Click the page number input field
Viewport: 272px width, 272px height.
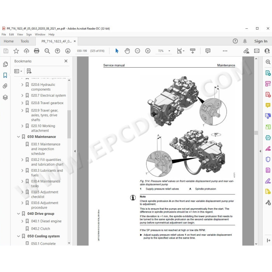pos(82,51)
